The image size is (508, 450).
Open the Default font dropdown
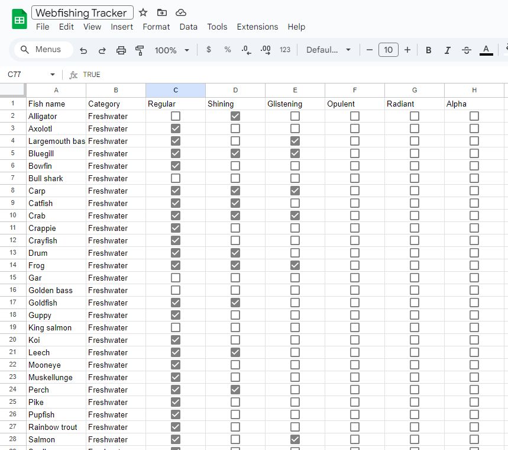click(x=328, y=50)
